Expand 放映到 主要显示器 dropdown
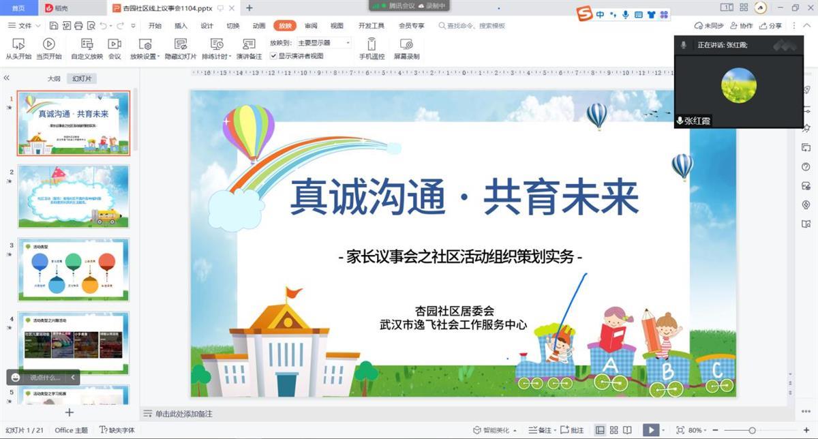This screenshot has width=818, height=439. coord(348,43)
